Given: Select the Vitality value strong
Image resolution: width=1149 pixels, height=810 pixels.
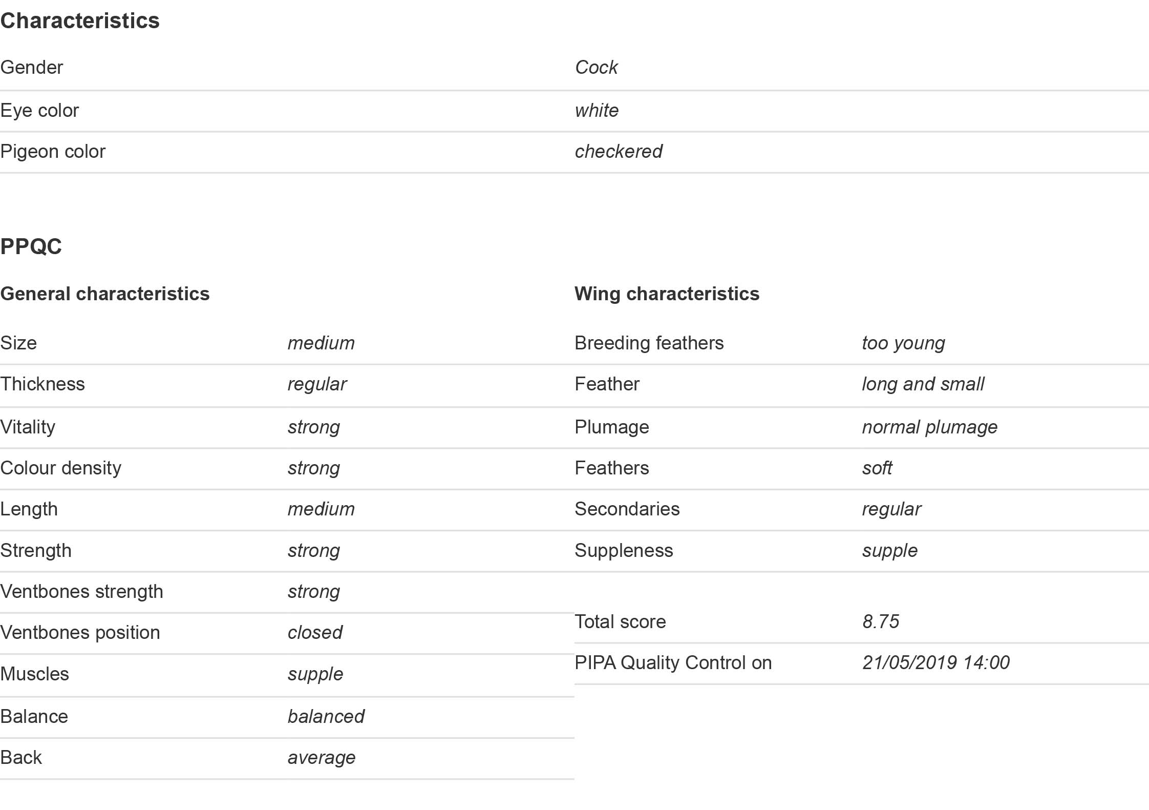Looking at the screenshot, I should (x=313, y=427).
